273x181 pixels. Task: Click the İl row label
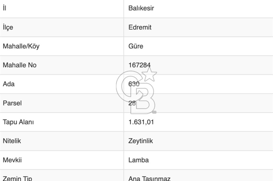(4, 8)
